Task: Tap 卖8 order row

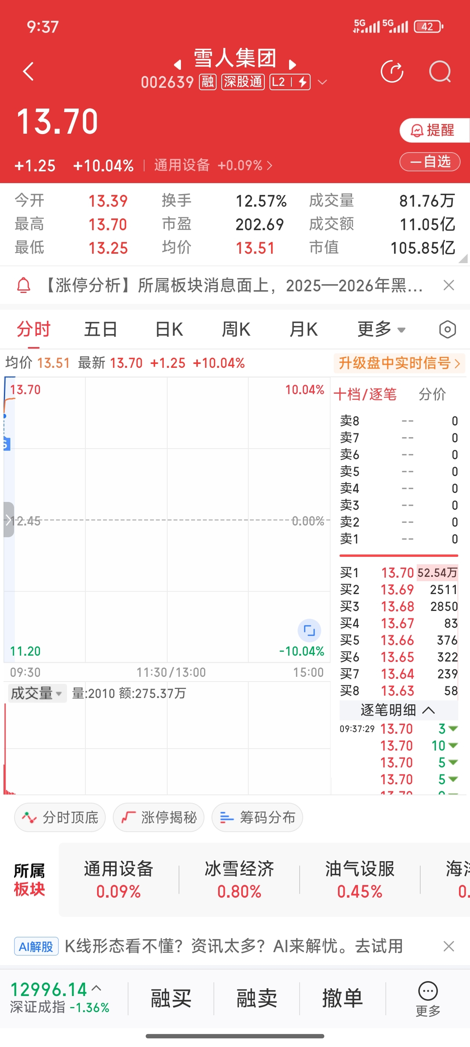Action: 399,421
